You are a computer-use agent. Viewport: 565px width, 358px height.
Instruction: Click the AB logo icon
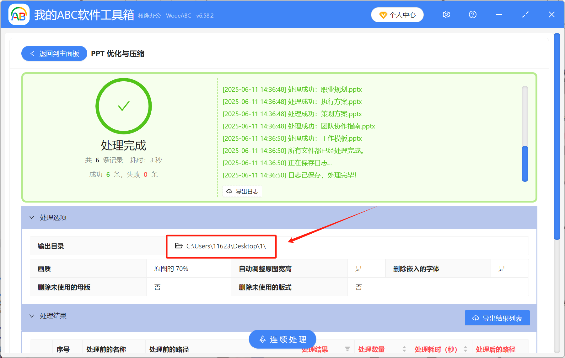(19, 14)
